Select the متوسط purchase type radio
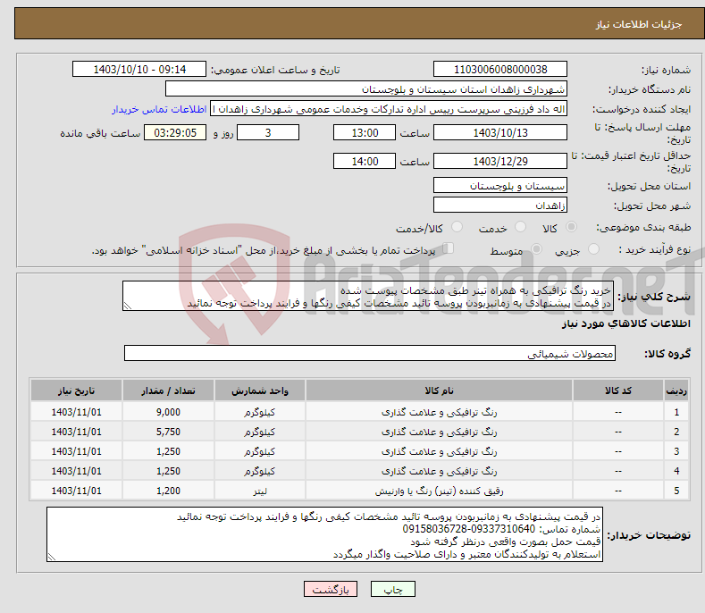Screen dimensions: 705x613 pyautogui.click(x=536, y=248)
